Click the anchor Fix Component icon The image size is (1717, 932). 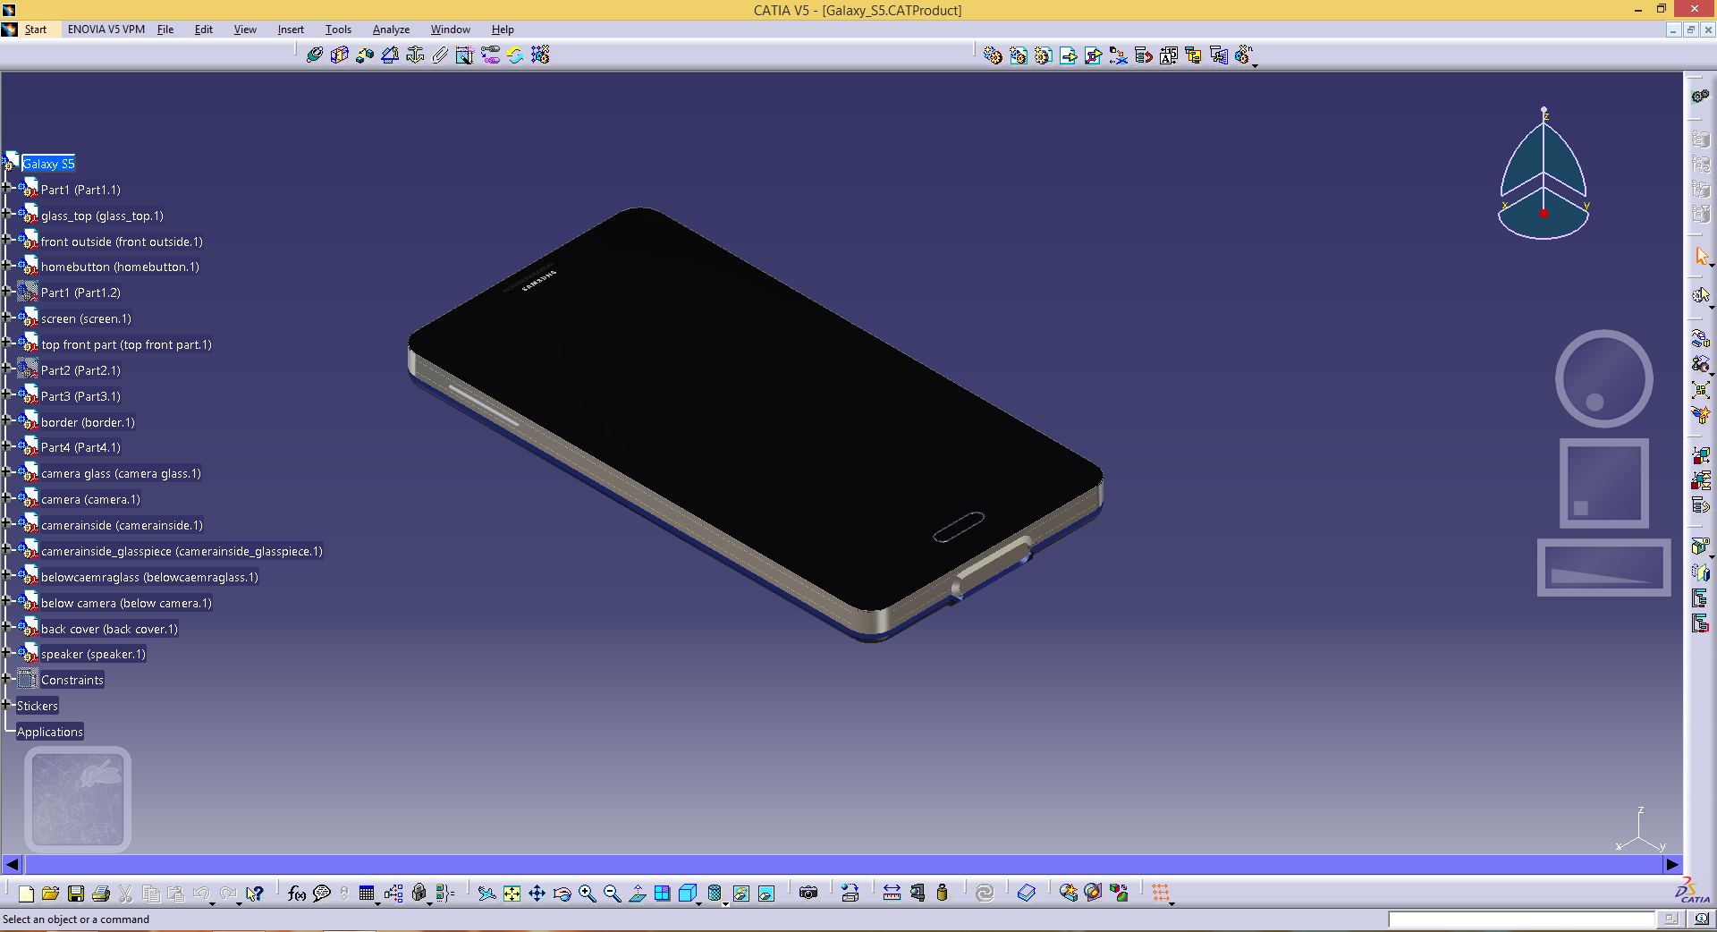point(415,55)
